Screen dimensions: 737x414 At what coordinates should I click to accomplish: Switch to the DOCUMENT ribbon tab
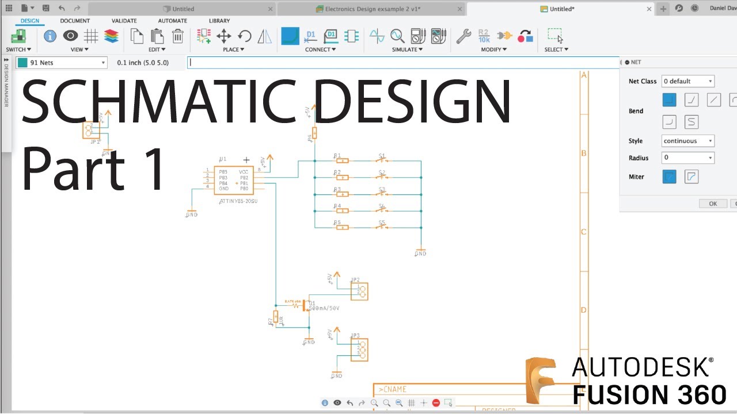coord(75,21)
